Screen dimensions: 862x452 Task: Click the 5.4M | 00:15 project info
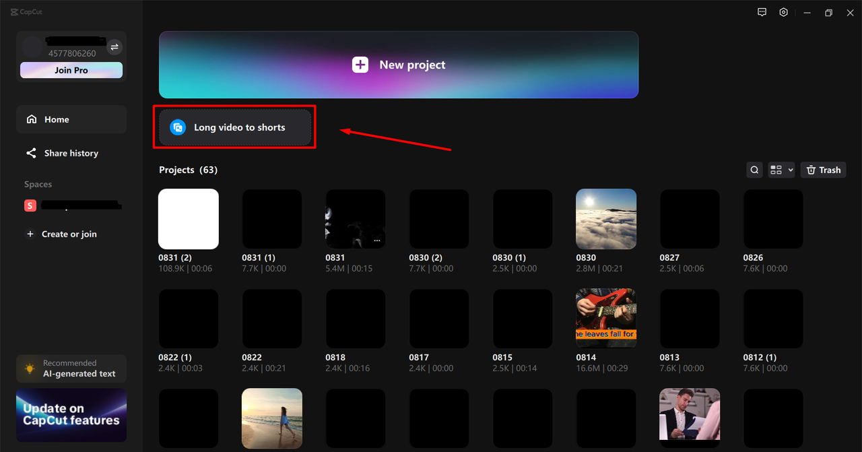tap(349, 268)
